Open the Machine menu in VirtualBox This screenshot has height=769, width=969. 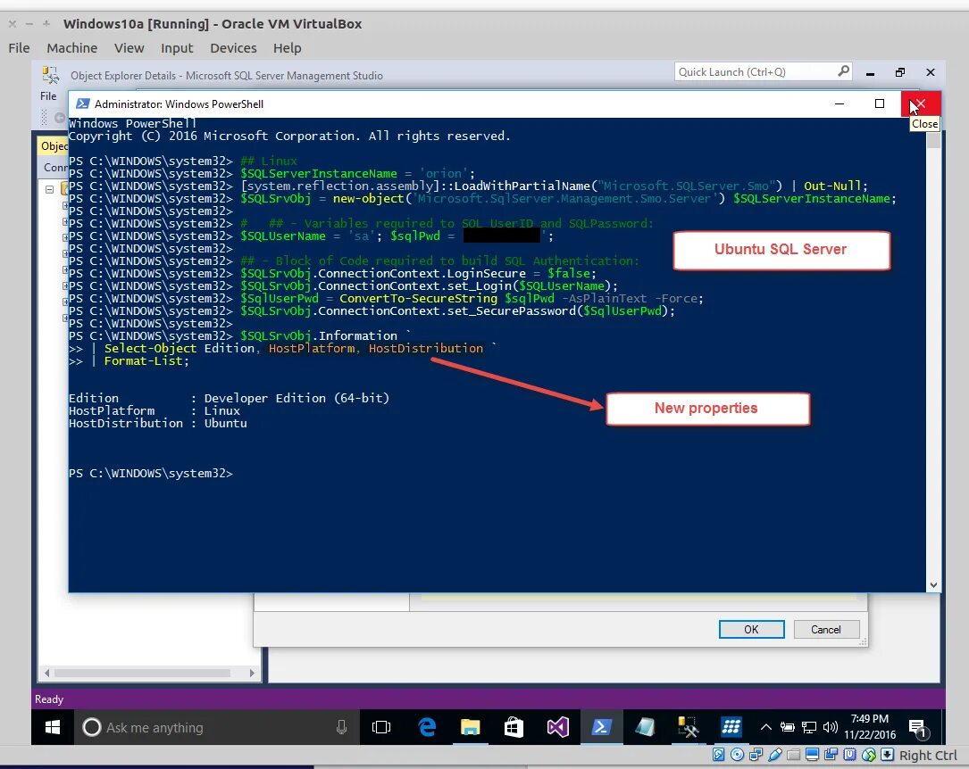(71, 48)
